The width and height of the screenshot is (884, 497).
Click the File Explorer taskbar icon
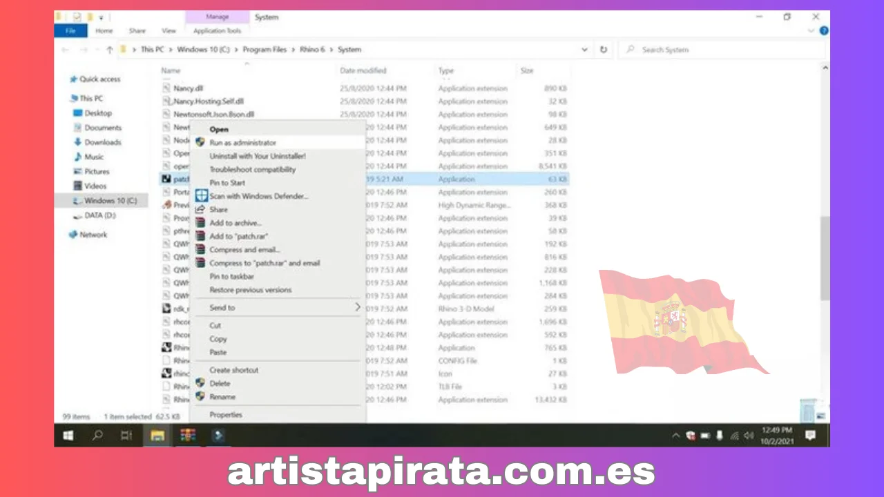coord(157,436)
